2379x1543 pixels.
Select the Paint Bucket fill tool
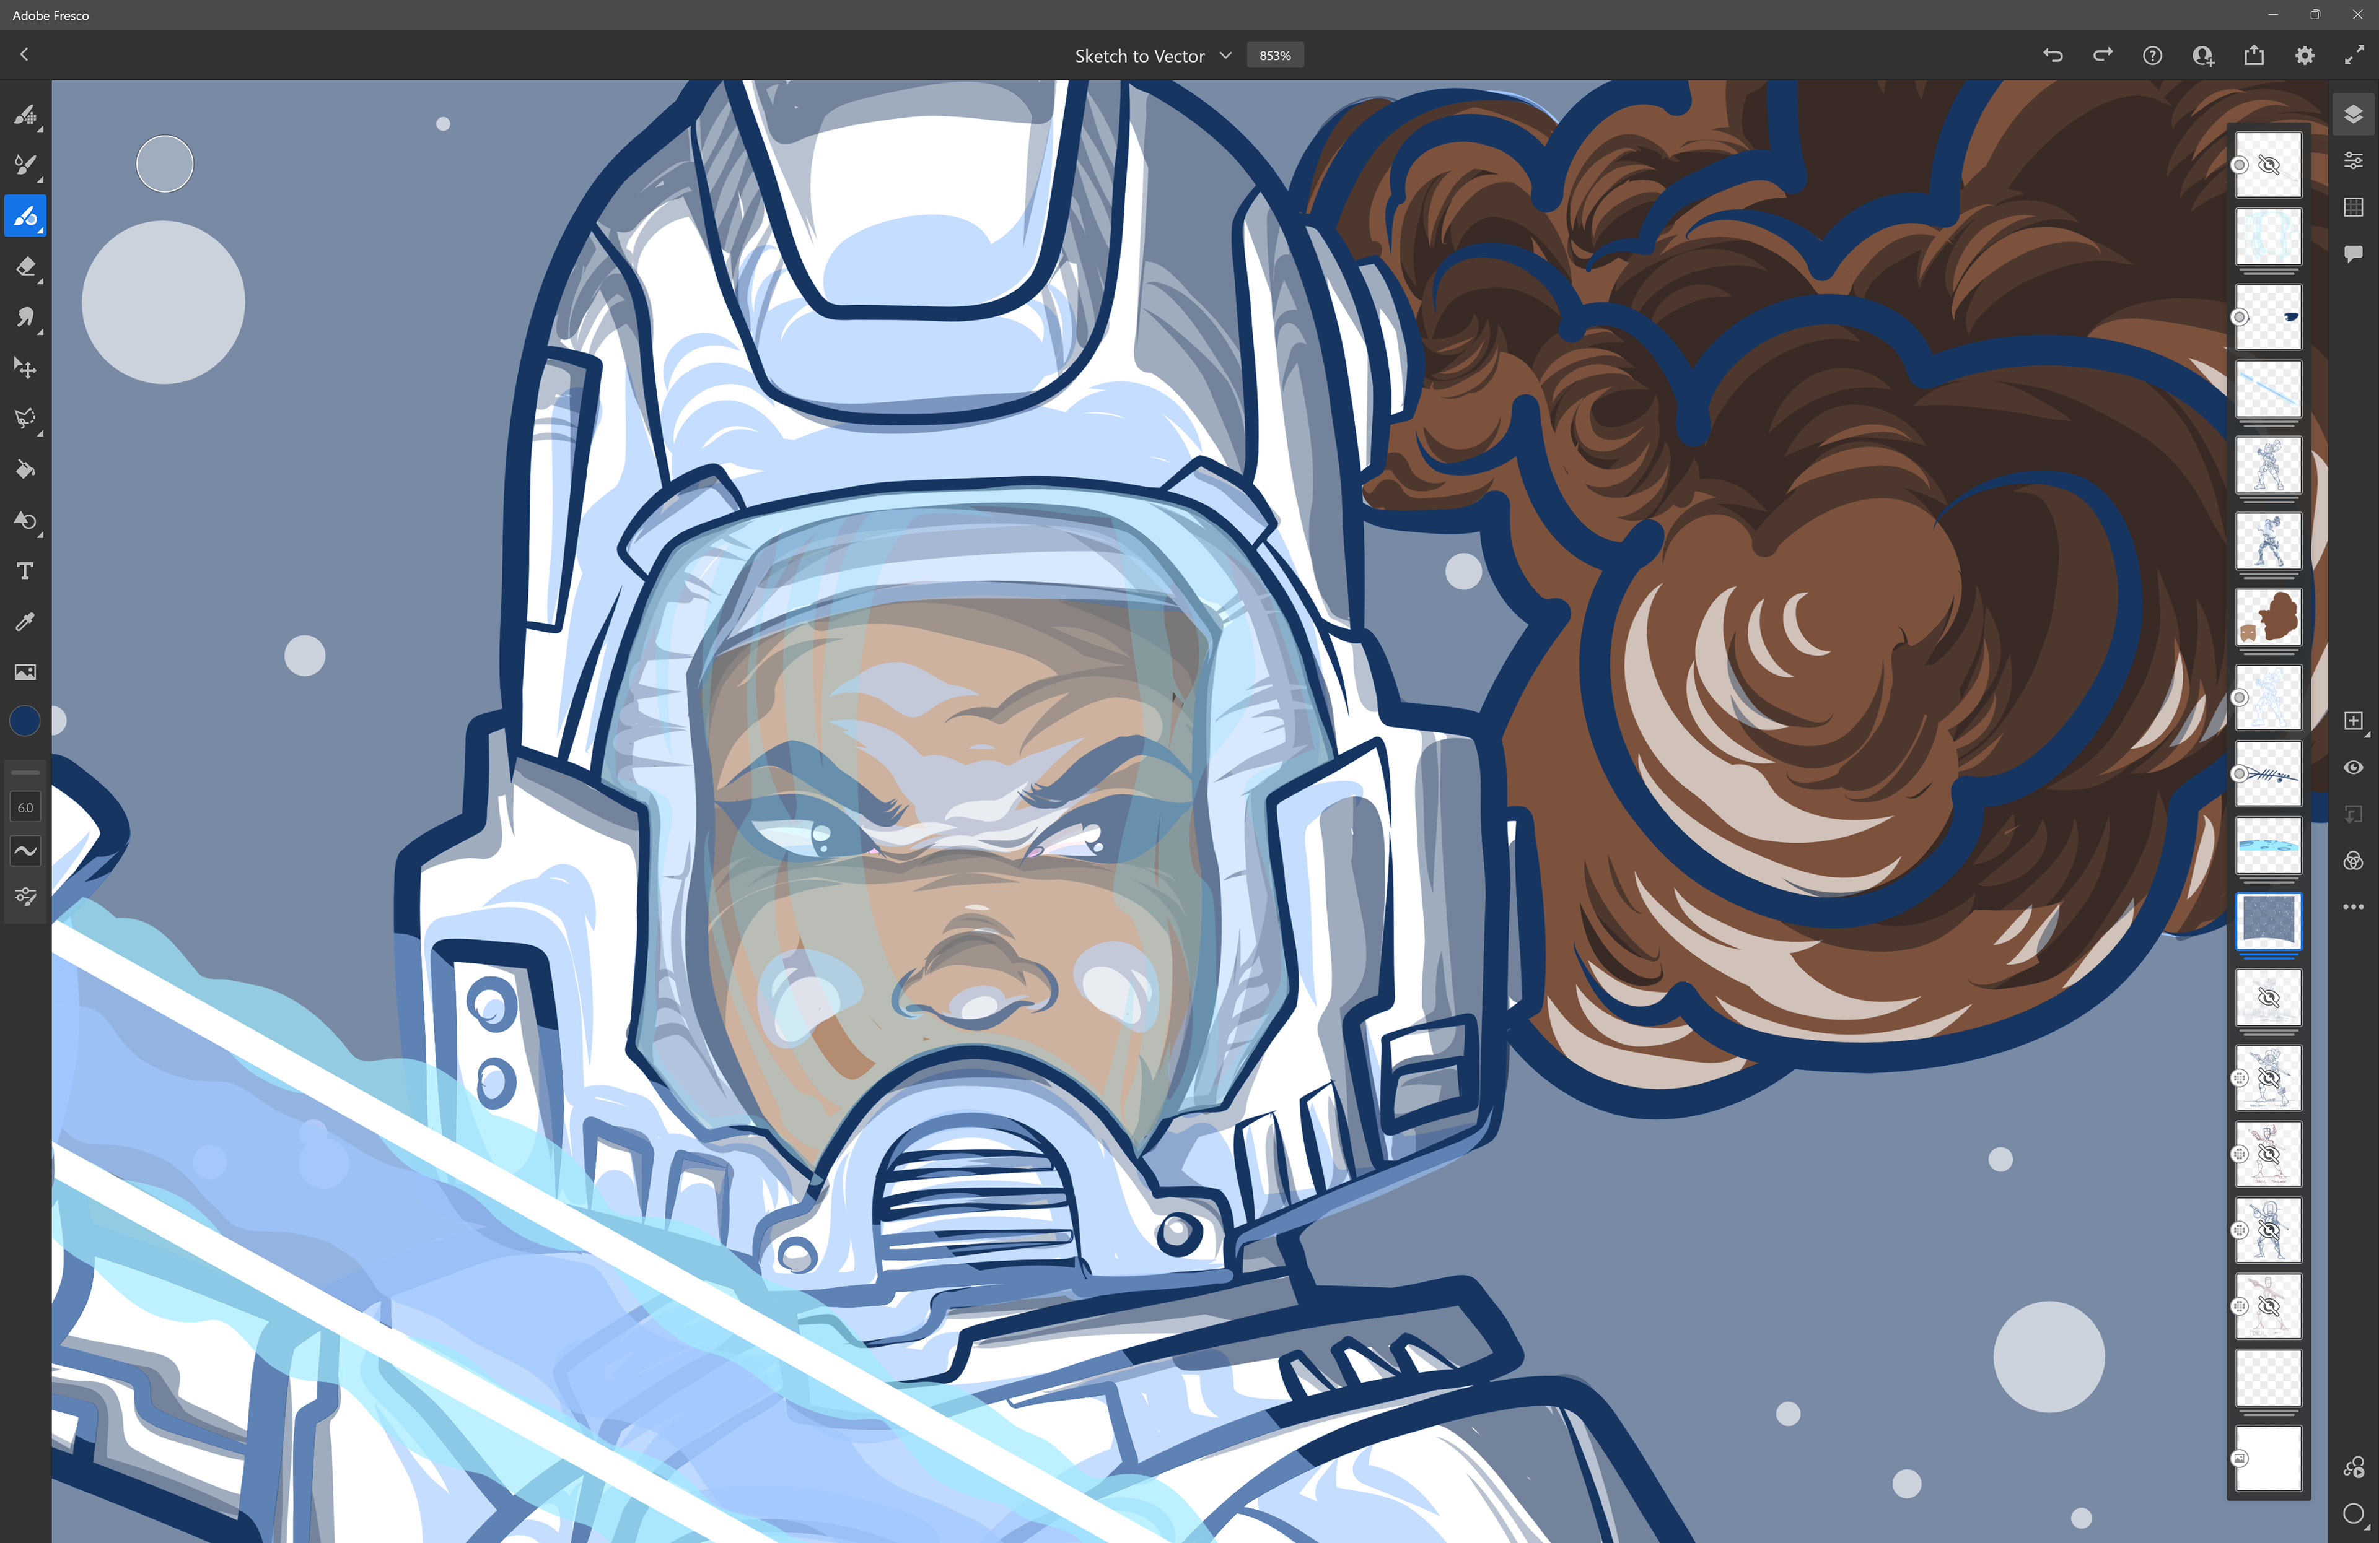point(25,469)
